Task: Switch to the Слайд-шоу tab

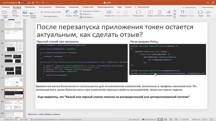Action: point(88,7)
